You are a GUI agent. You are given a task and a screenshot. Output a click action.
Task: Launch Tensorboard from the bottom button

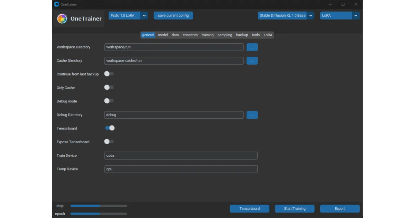250,209
